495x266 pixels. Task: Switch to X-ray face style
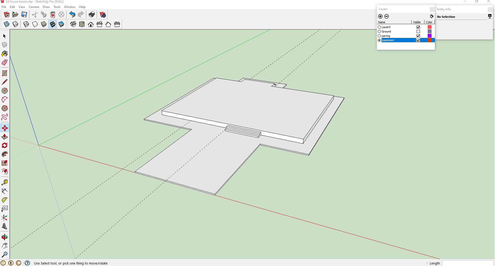pyautogui.click(x=6, y=24)
